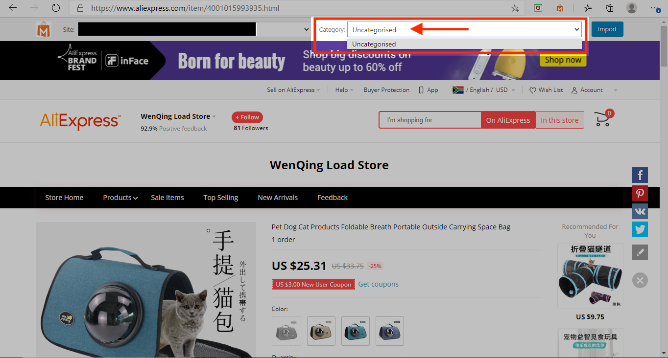Open the browser settings ellipsis menu

point(655,8)
